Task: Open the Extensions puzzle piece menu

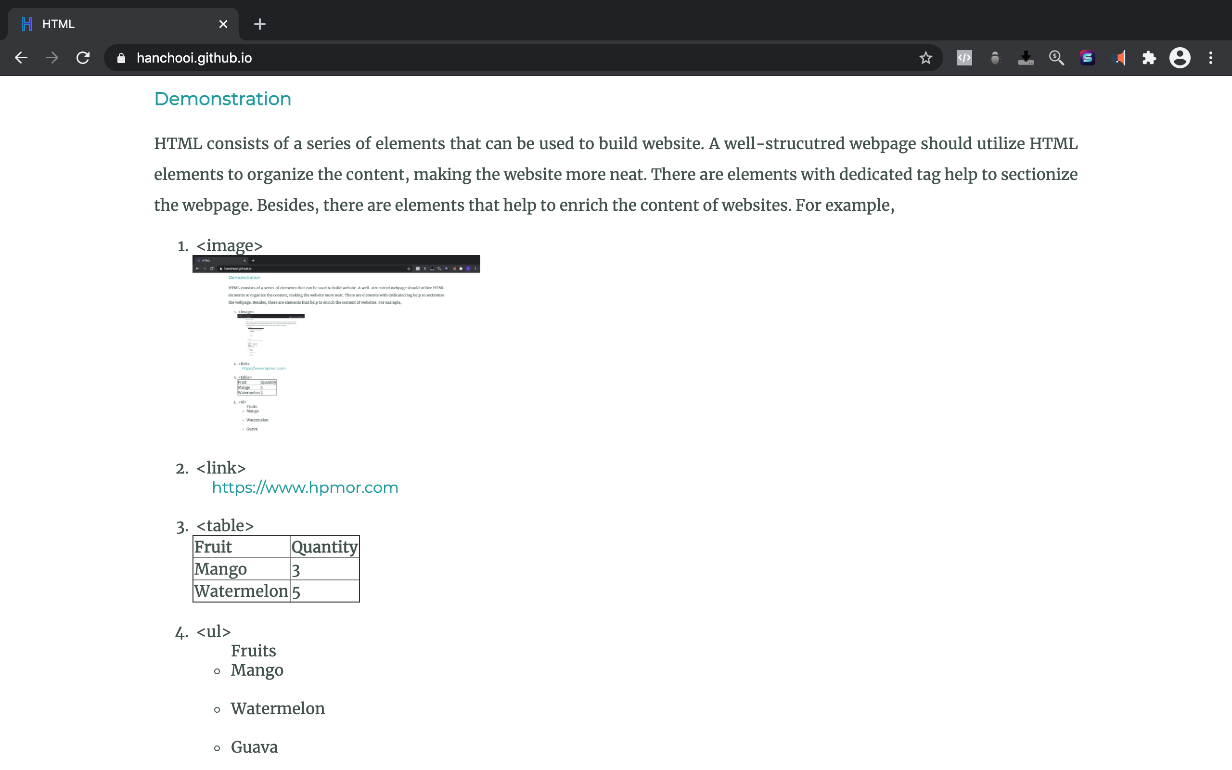Action: pos(1149,58)
